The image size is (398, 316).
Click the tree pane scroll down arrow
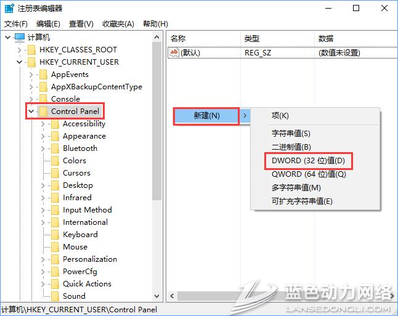coord(156,296)
